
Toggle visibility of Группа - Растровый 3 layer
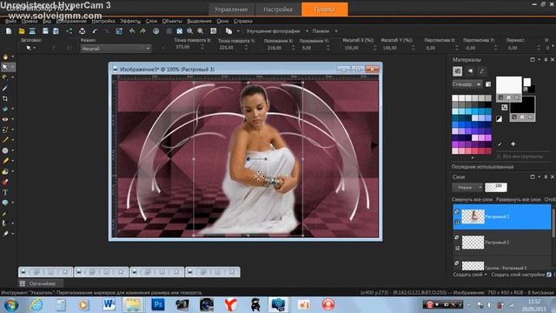[x=457, y=263]
